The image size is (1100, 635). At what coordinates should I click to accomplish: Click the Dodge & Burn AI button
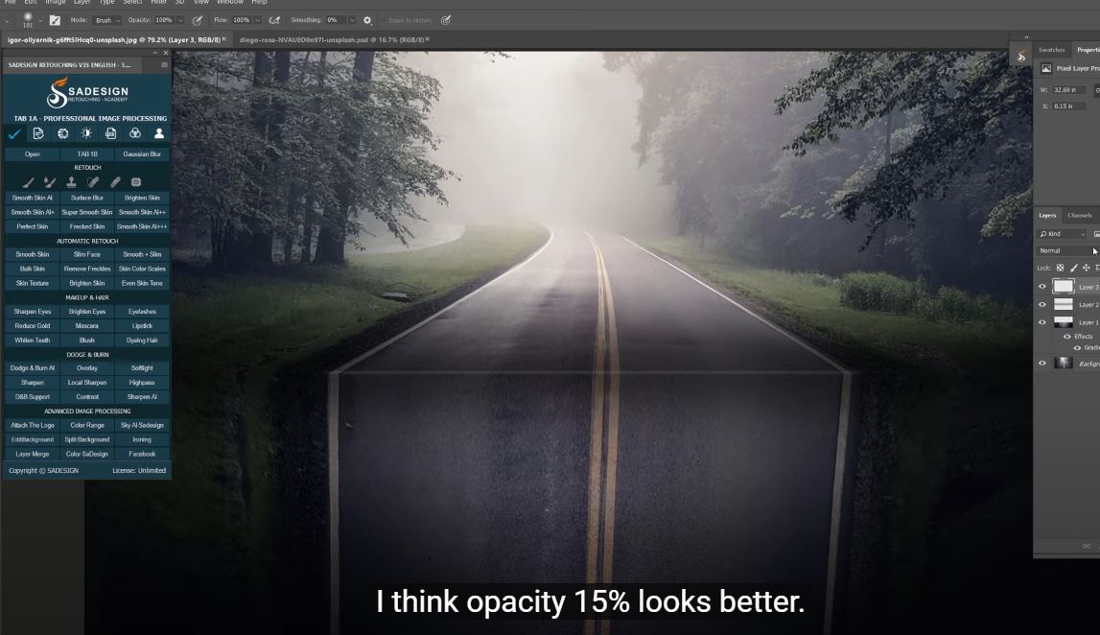tap(33, 367)
